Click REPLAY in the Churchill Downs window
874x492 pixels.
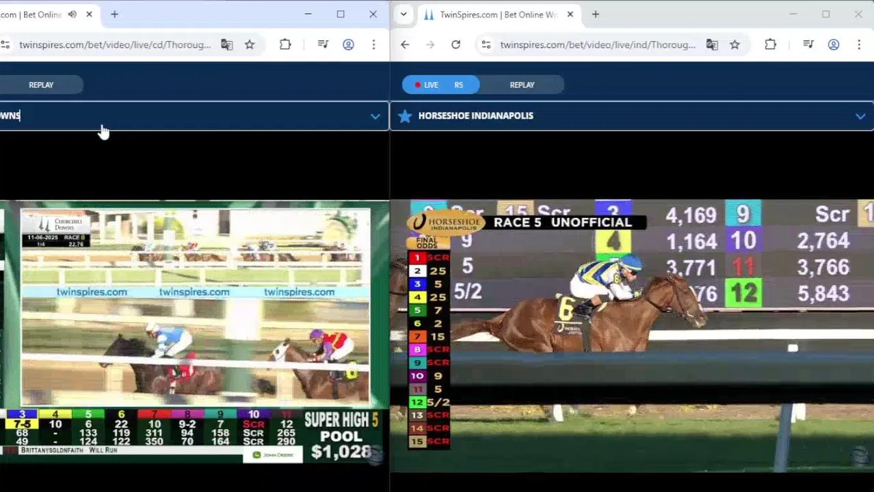(x=41, y=85)
